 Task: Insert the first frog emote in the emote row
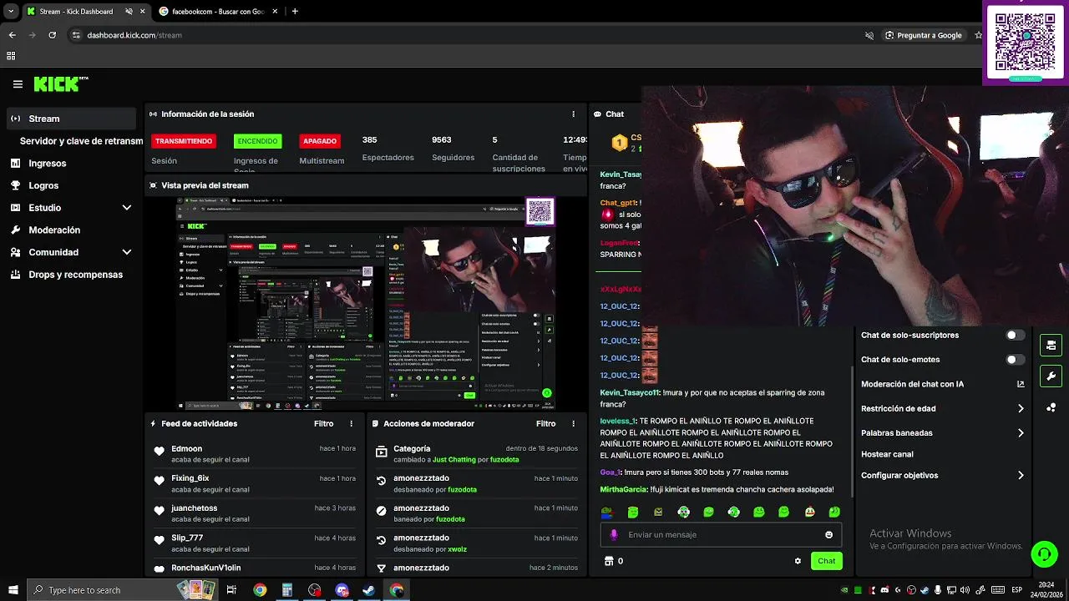607,512
